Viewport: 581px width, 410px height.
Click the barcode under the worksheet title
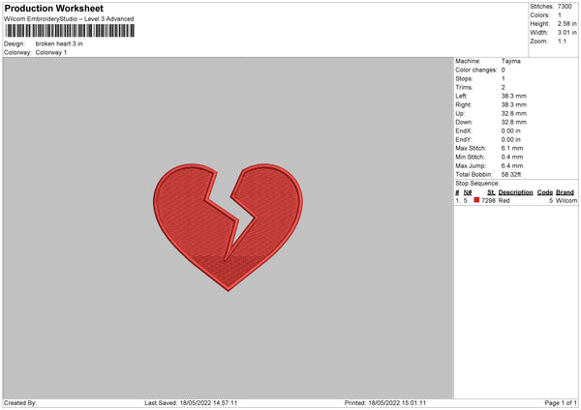[70, 31]
